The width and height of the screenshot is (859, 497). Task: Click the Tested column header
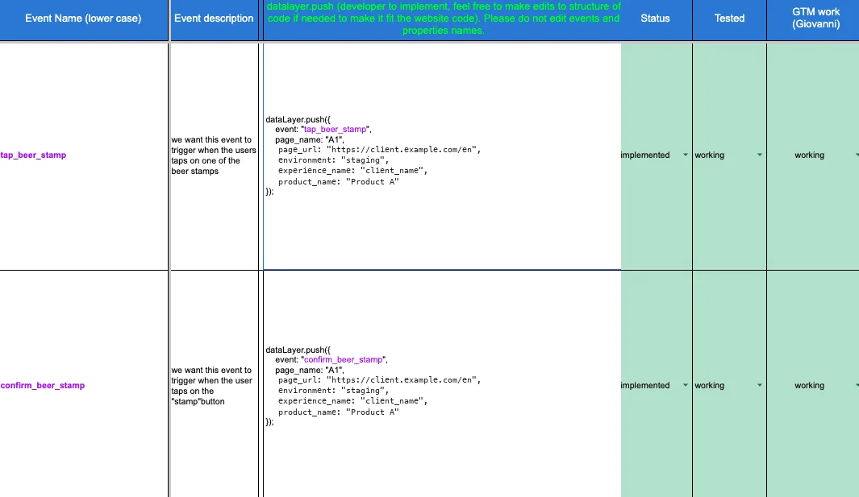[730, 19]
